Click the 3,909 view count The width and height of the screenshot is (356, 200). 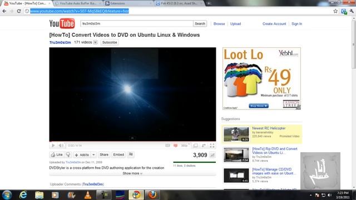tap(200, 155)
